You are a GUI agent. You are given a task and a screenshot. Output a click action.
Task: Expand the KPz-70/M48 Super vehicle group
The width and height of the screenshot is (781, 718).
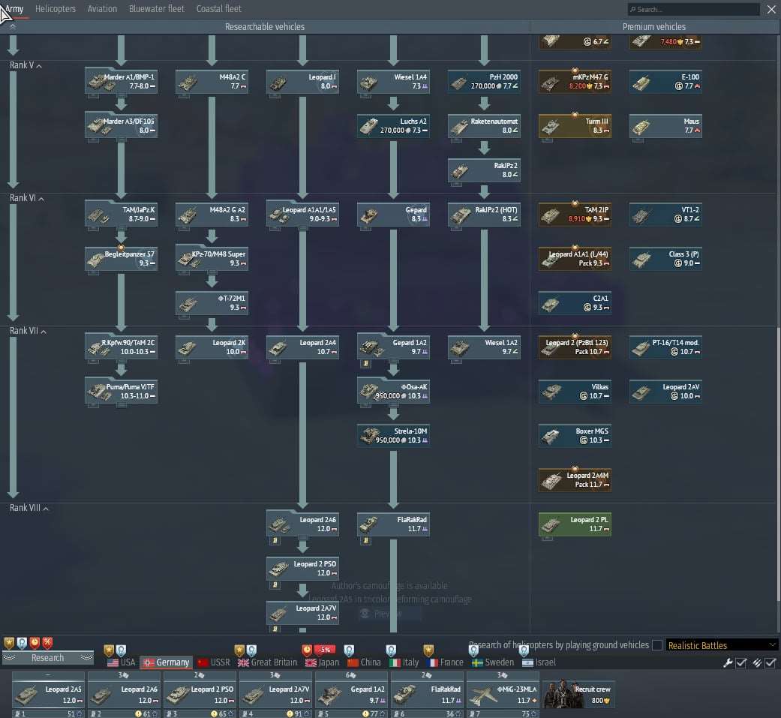pyautogui.click(x=212, y=259)
